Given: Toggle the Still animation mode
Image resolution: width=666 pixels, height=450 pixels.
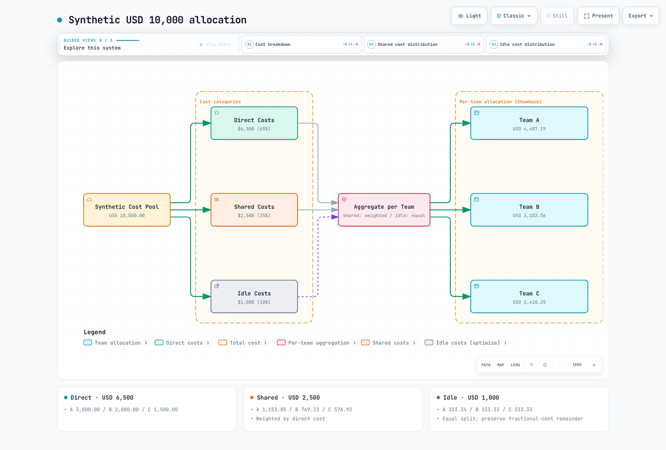Looking at the screenshot, I should point(557,16).
